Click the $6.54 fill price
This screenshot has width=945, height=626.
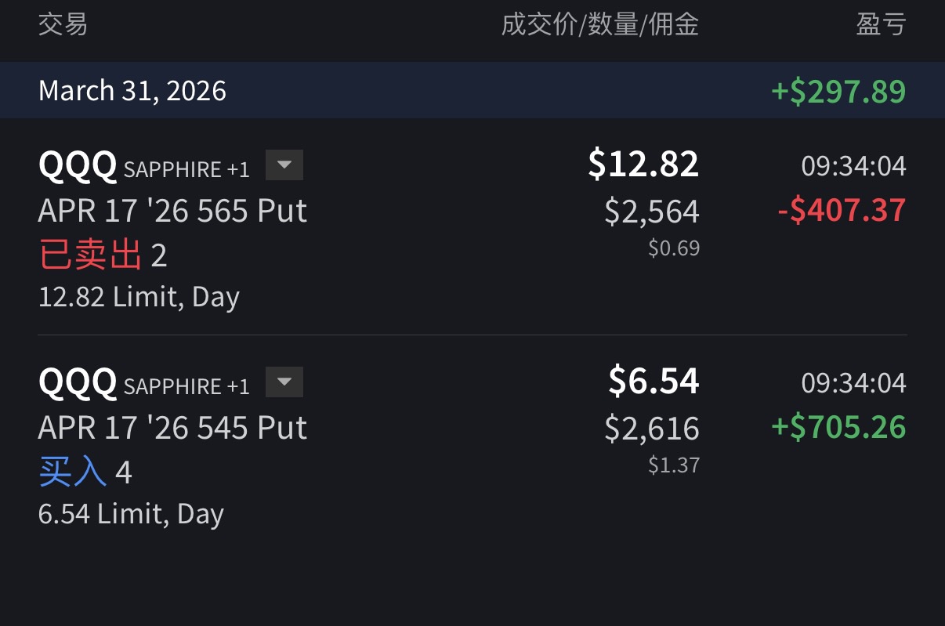[x=654, y=381]
